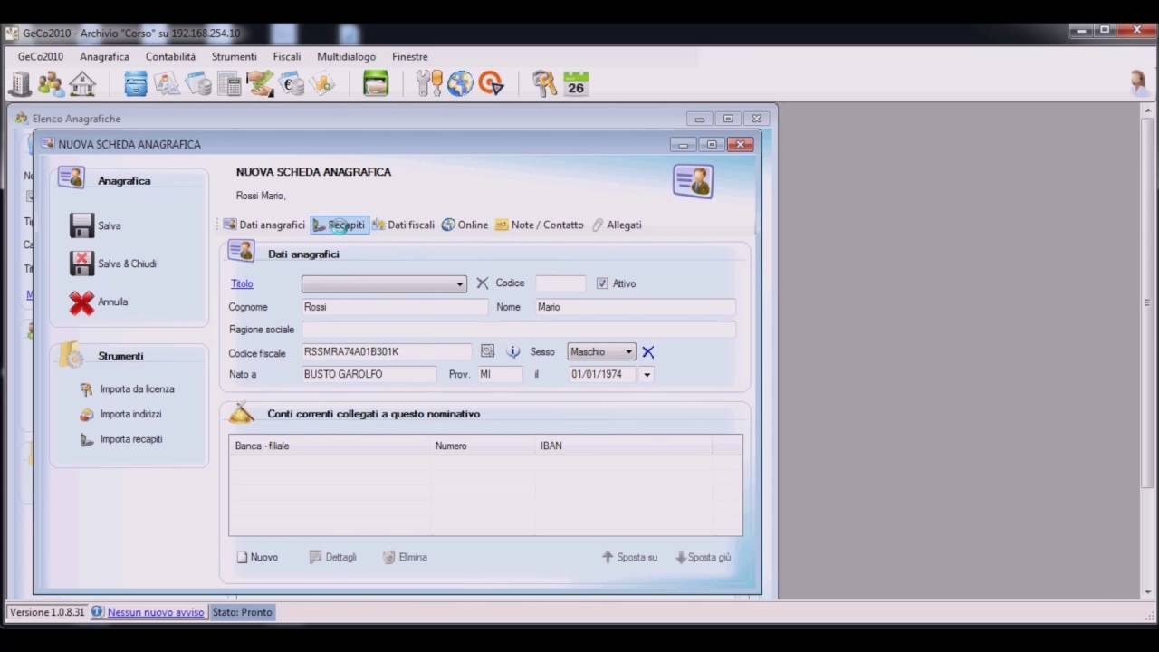Click the calculate codice fiscale icon
This screenshot has width=1159, height=652.
(x=487, y=351)
